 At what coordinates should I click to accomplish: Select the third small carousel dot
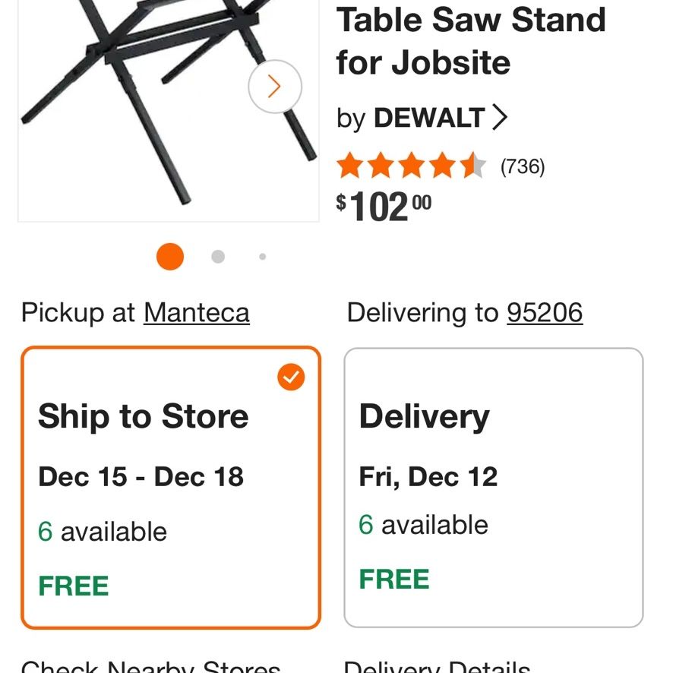262,256
